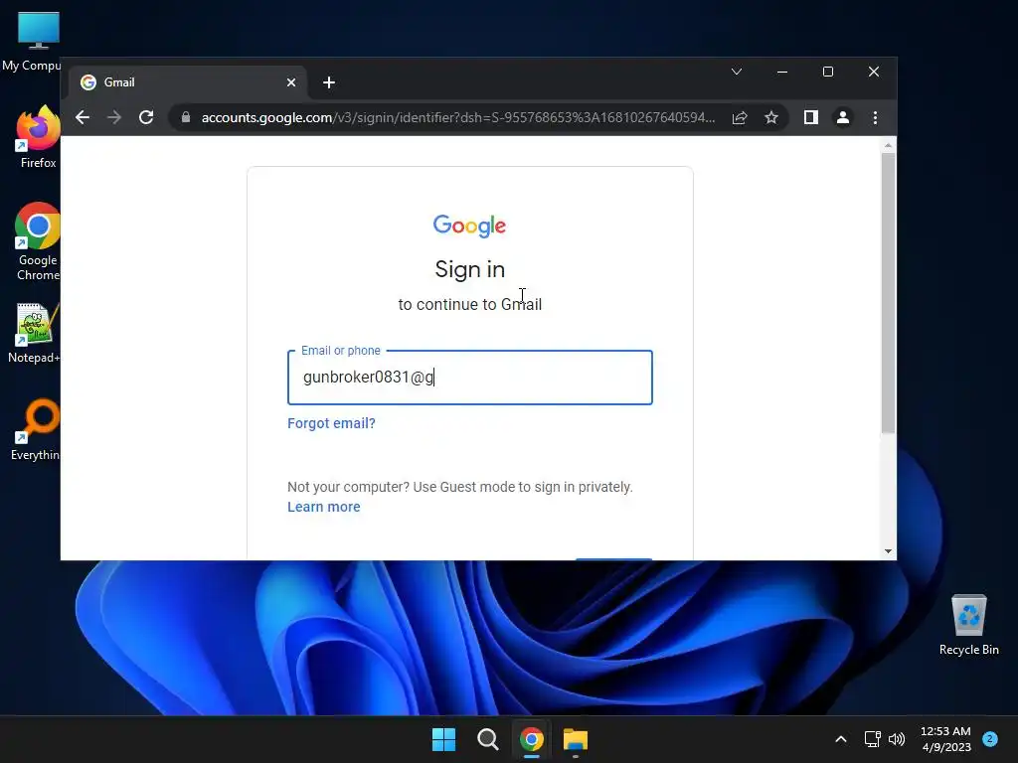Select the Firefox desktop shortcut

coord(38,137)
